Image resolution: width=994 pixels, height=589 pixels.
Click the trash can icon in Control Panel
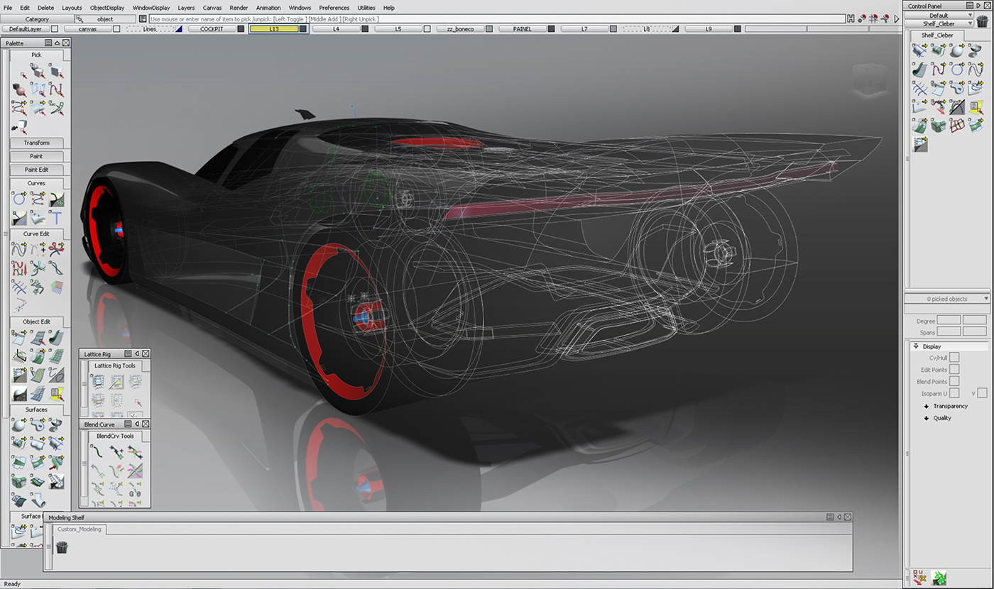point(982,21)
